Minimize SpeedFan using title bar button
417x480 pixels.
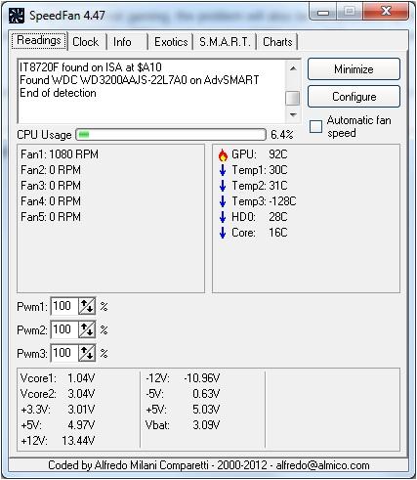(323, 12)
